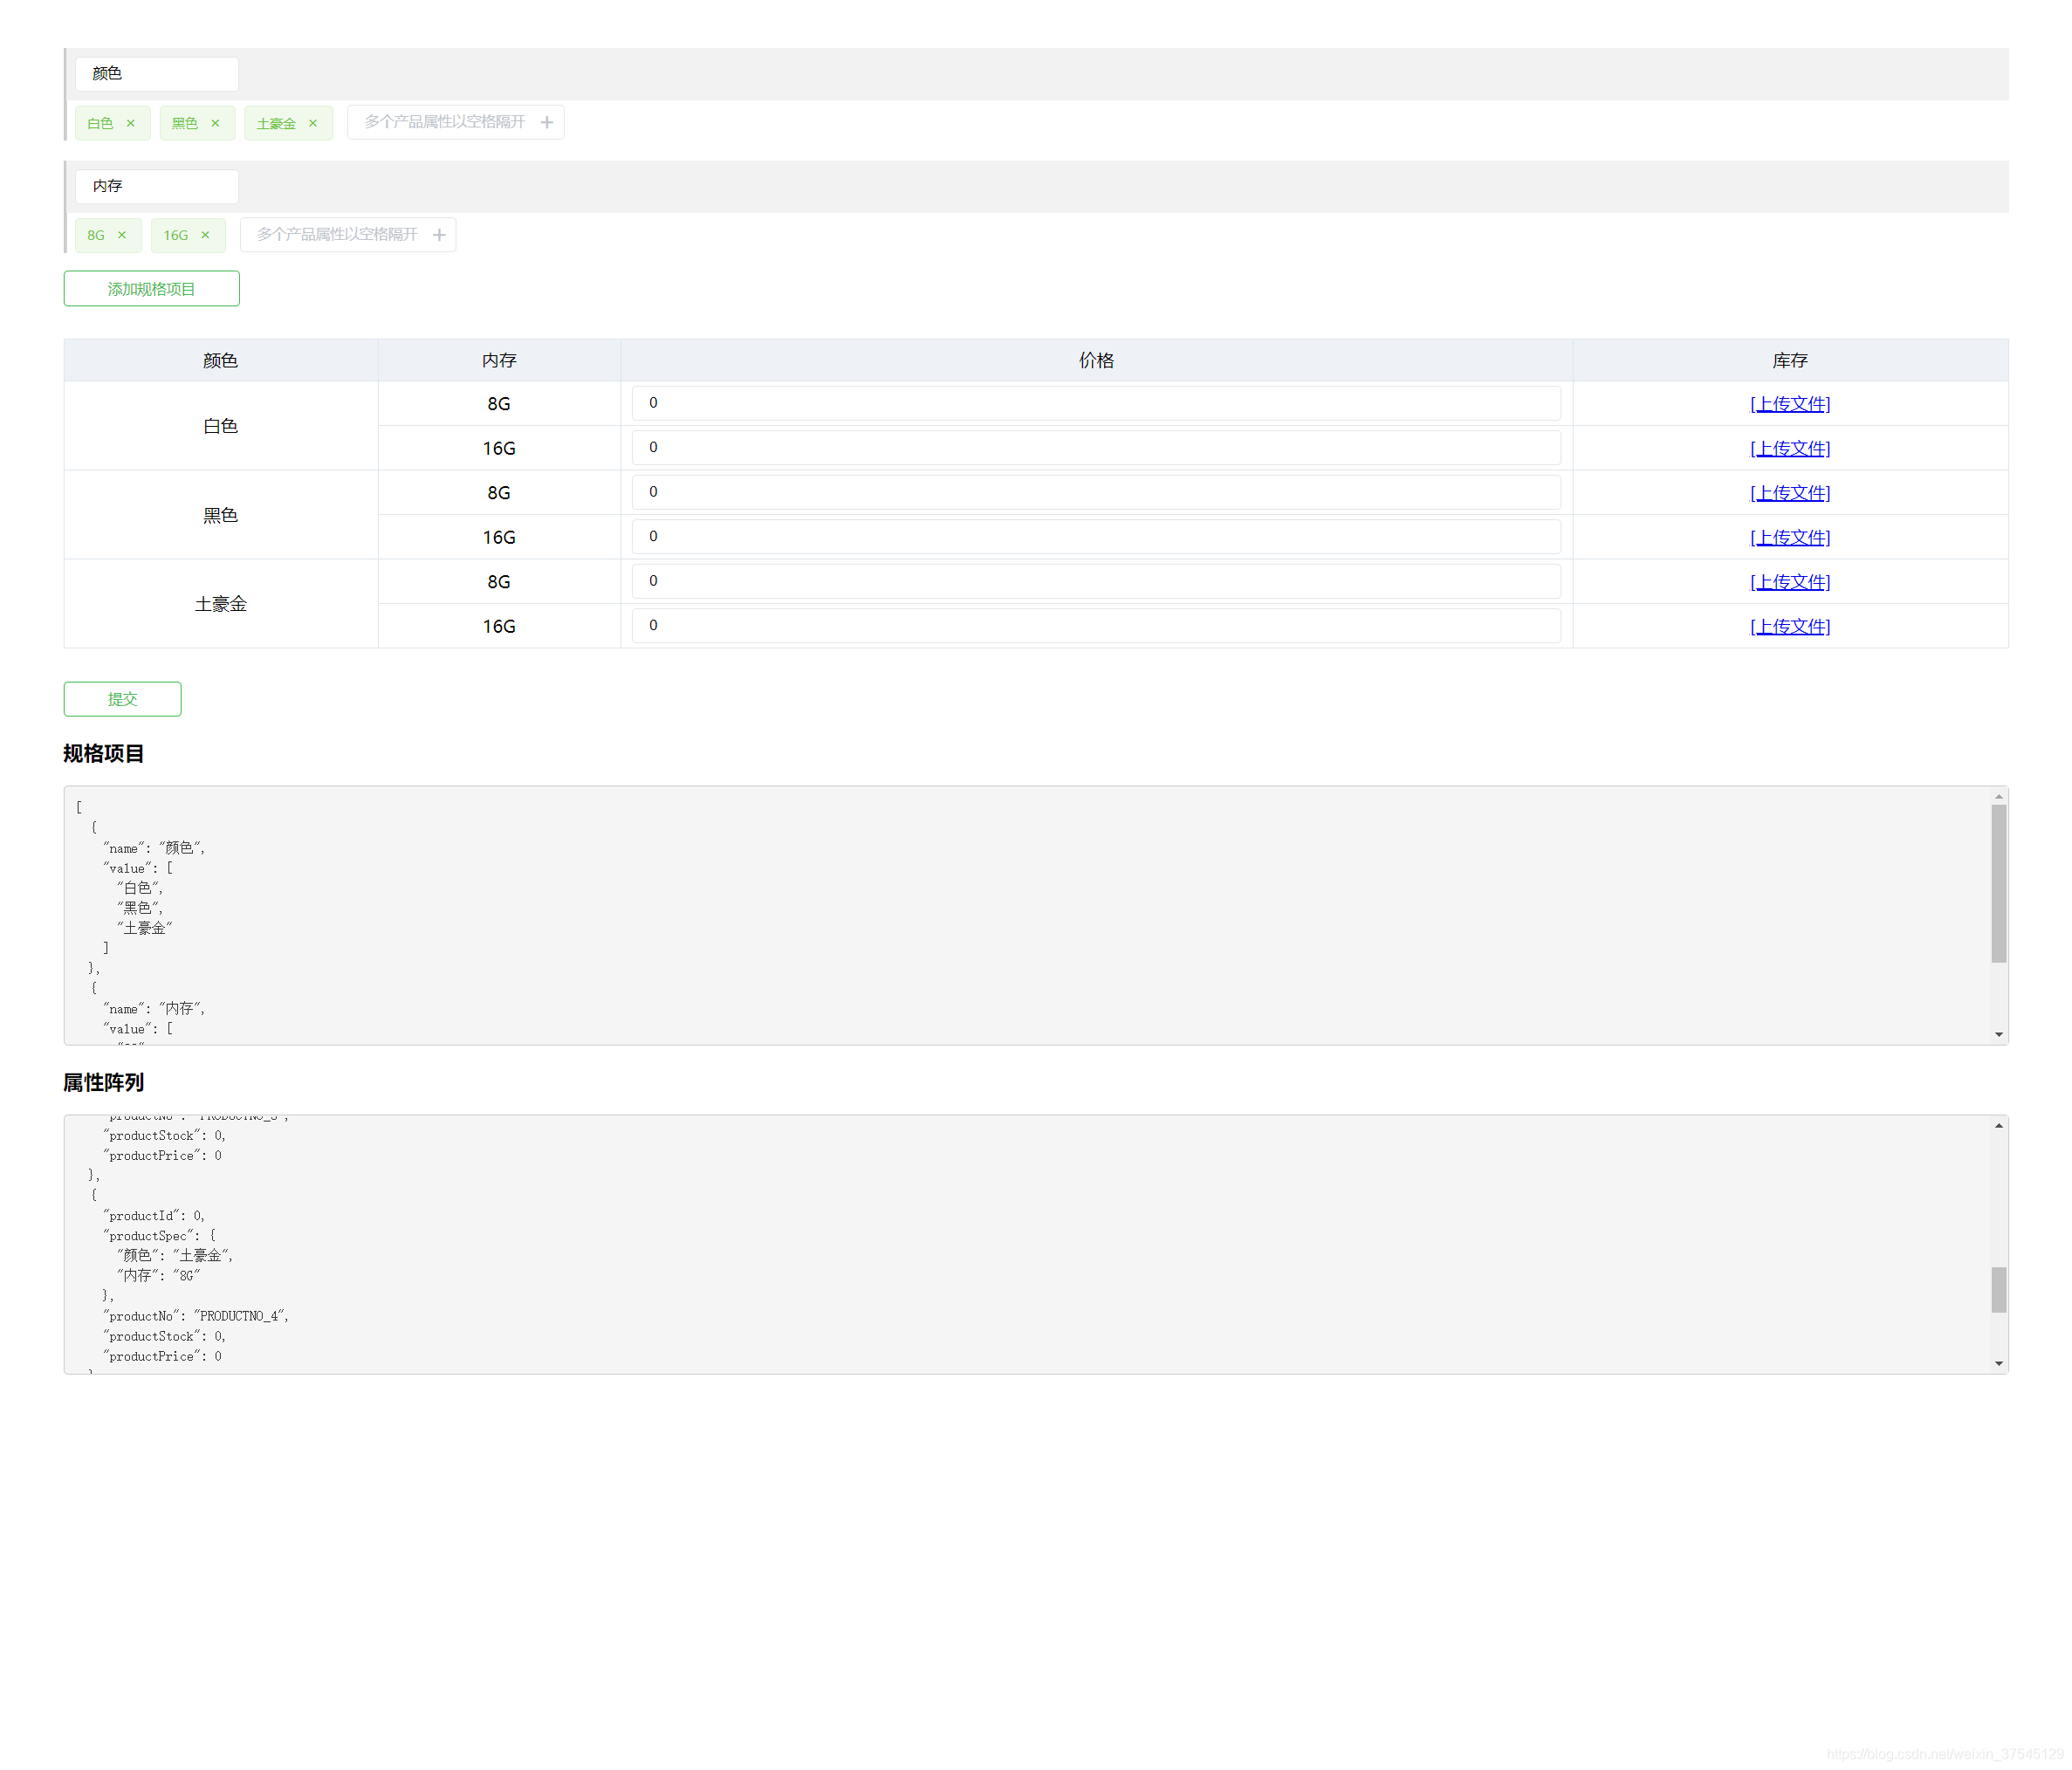2072x1770 pixels.
Task: Open 上传文件 link for 黑色 16G
Action: click(x=1790, y=537)
